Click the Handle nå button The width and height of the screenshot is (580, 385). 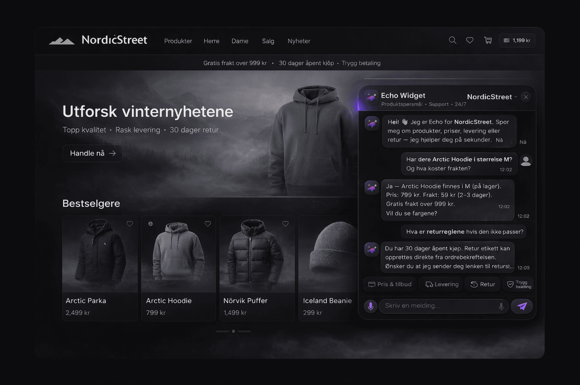click(x=92, y=153)
